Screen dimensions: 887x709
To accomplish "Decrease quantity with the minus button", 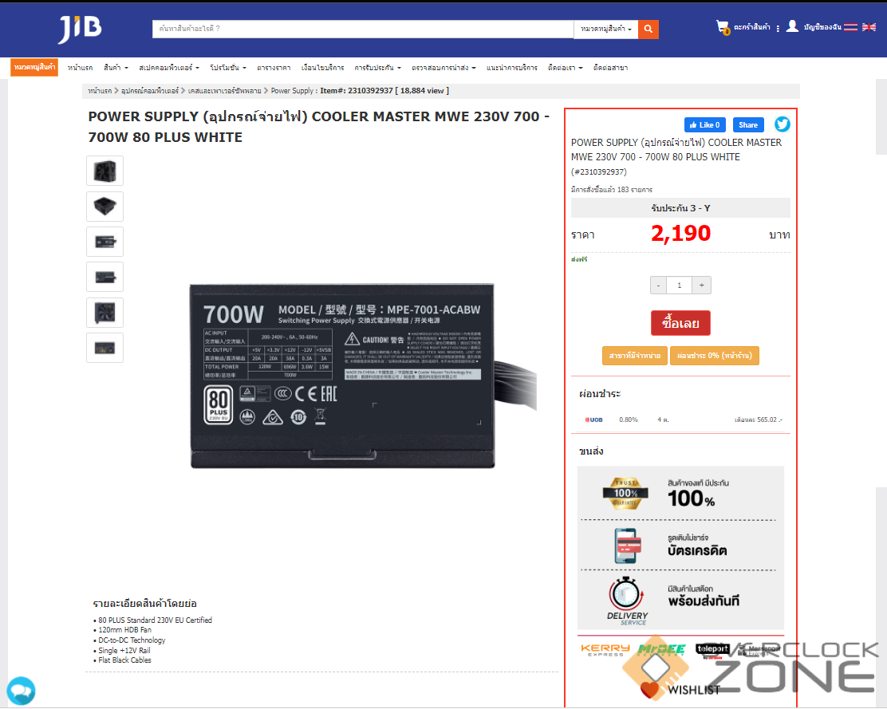I will 658,286.
